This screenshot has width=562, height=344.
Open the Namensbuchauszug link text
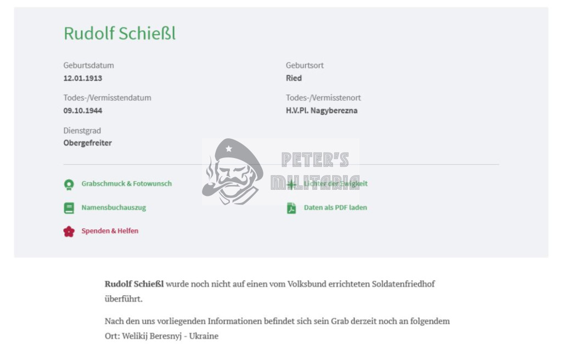[x=114, y=207]
